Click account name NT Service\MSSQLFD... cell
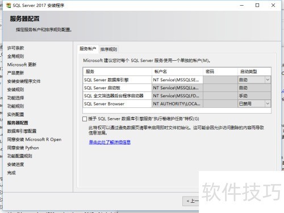The height and width of the screenshot is (213, 284). tap(177, 96)
